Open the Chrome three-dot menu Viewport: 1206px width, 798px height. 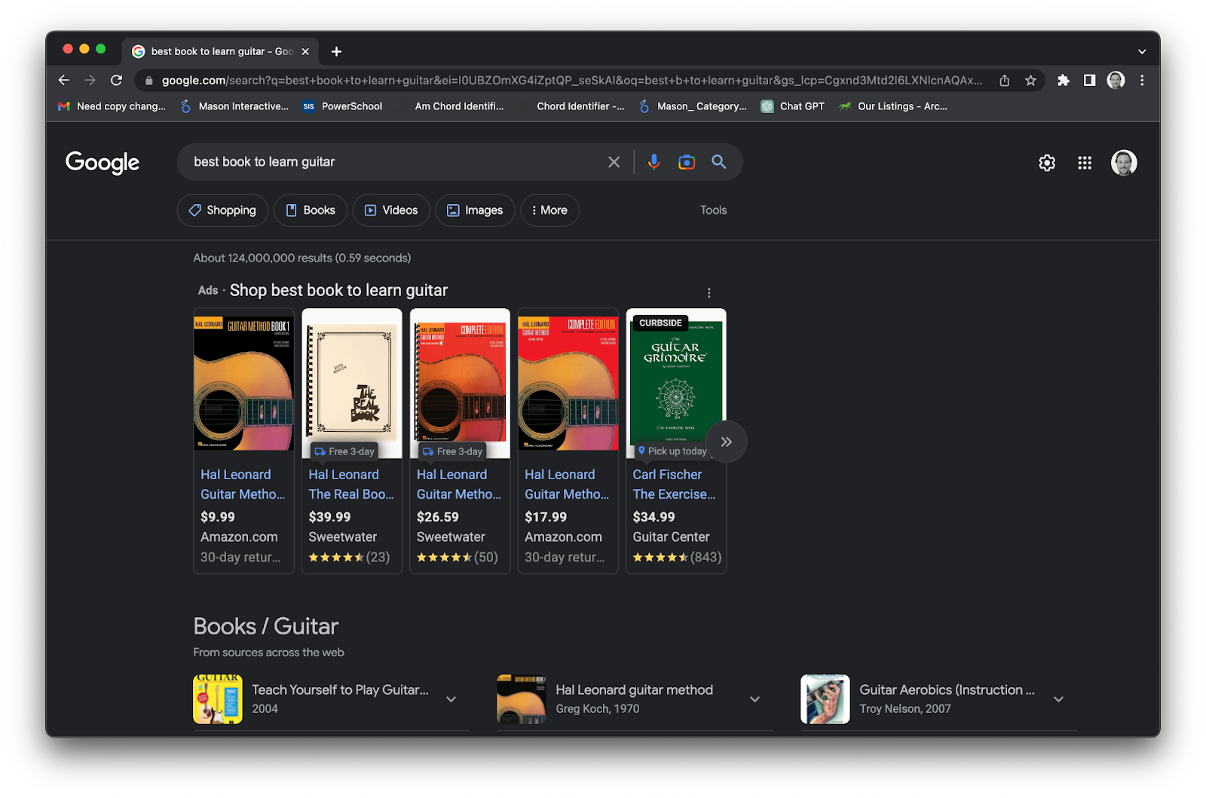pyautogui.click(x=1142, y=81)
